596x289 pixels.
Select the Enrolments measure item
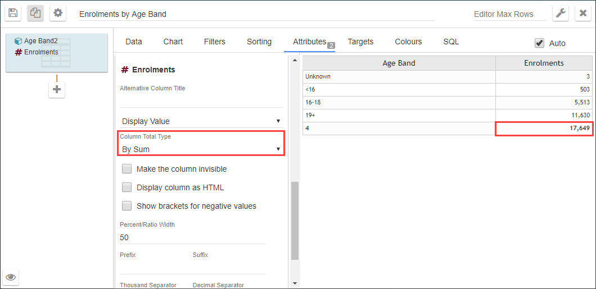[37, 52]
